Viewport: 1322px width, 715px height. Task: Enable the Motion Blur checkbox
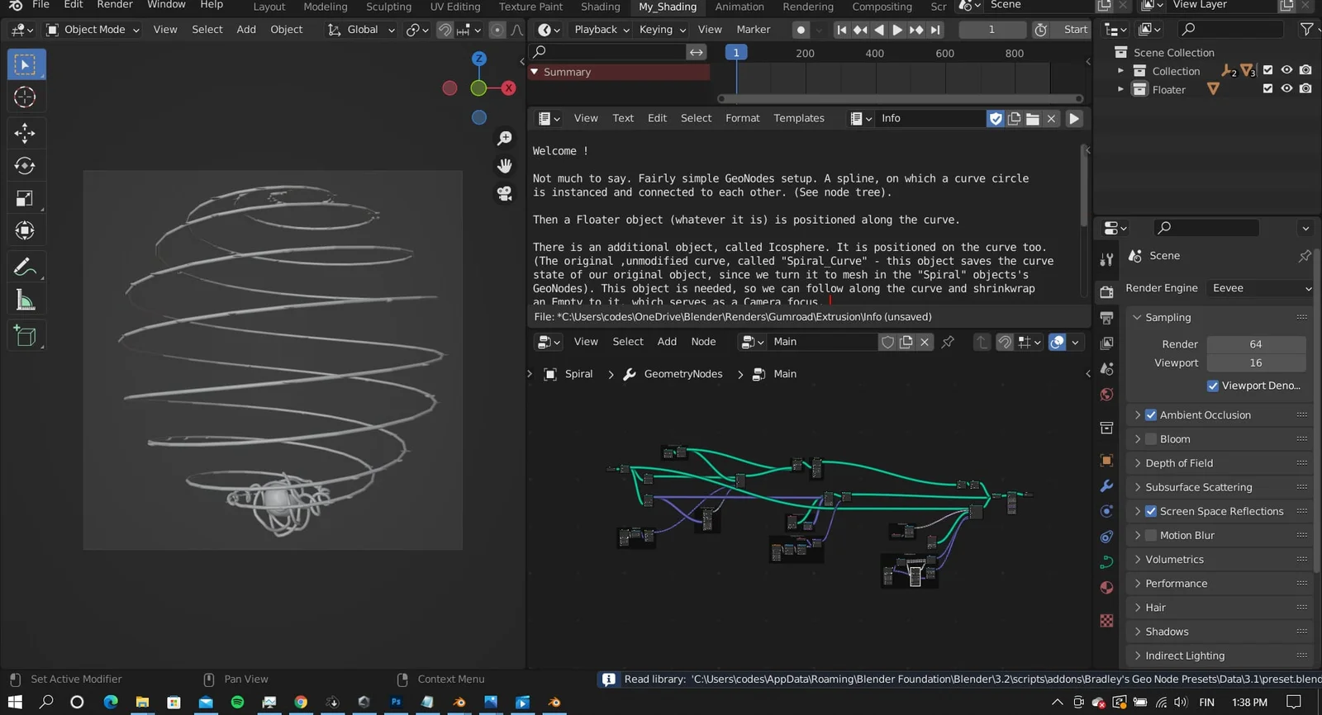[1151, 536]
